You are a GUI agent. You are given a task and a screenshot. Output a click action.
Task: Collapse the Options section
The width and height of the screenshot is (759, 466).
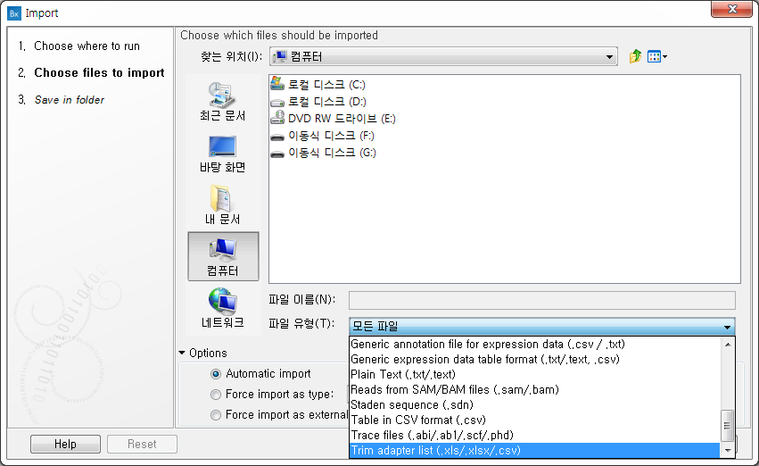tap(182, 353)
